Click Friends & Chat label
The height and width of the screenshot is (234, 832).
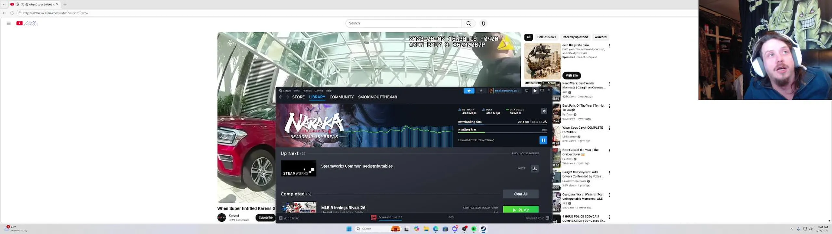[535, 218]
